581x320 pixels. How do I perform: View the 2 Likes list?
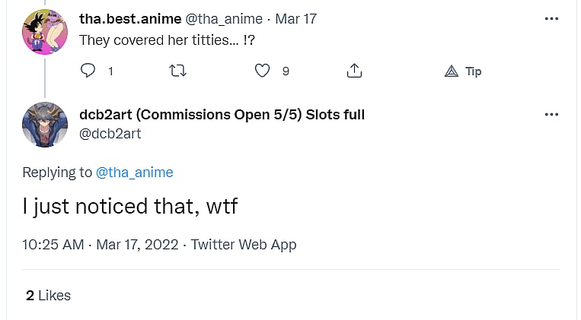click(x=48, y=296)
